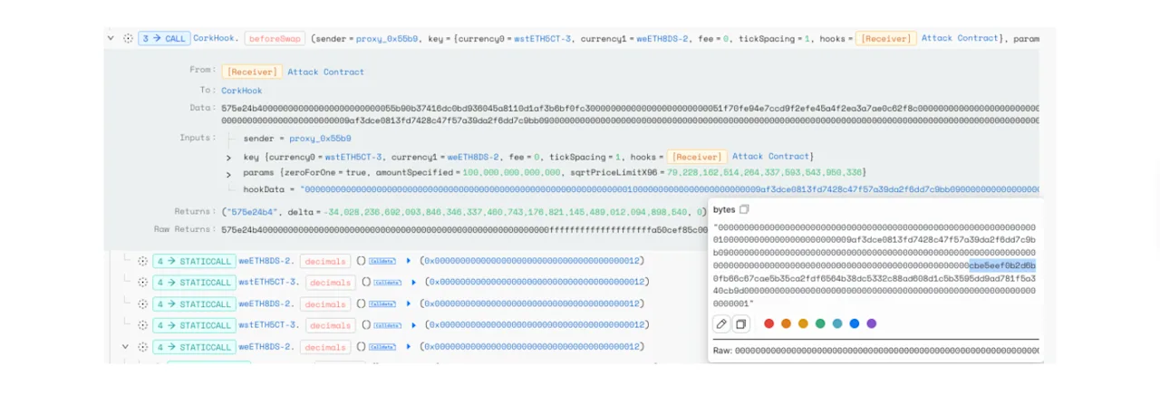Click dotted icon on fifth STATICCALL row
This screenshot has height=395, width=1160.
coord(142,346)
